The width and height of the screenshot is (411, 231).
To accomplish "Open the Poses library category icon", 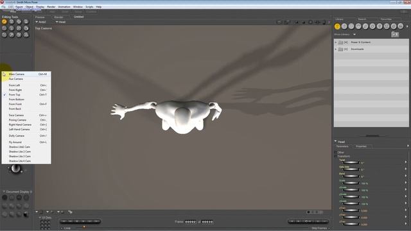I will point(344,26).
